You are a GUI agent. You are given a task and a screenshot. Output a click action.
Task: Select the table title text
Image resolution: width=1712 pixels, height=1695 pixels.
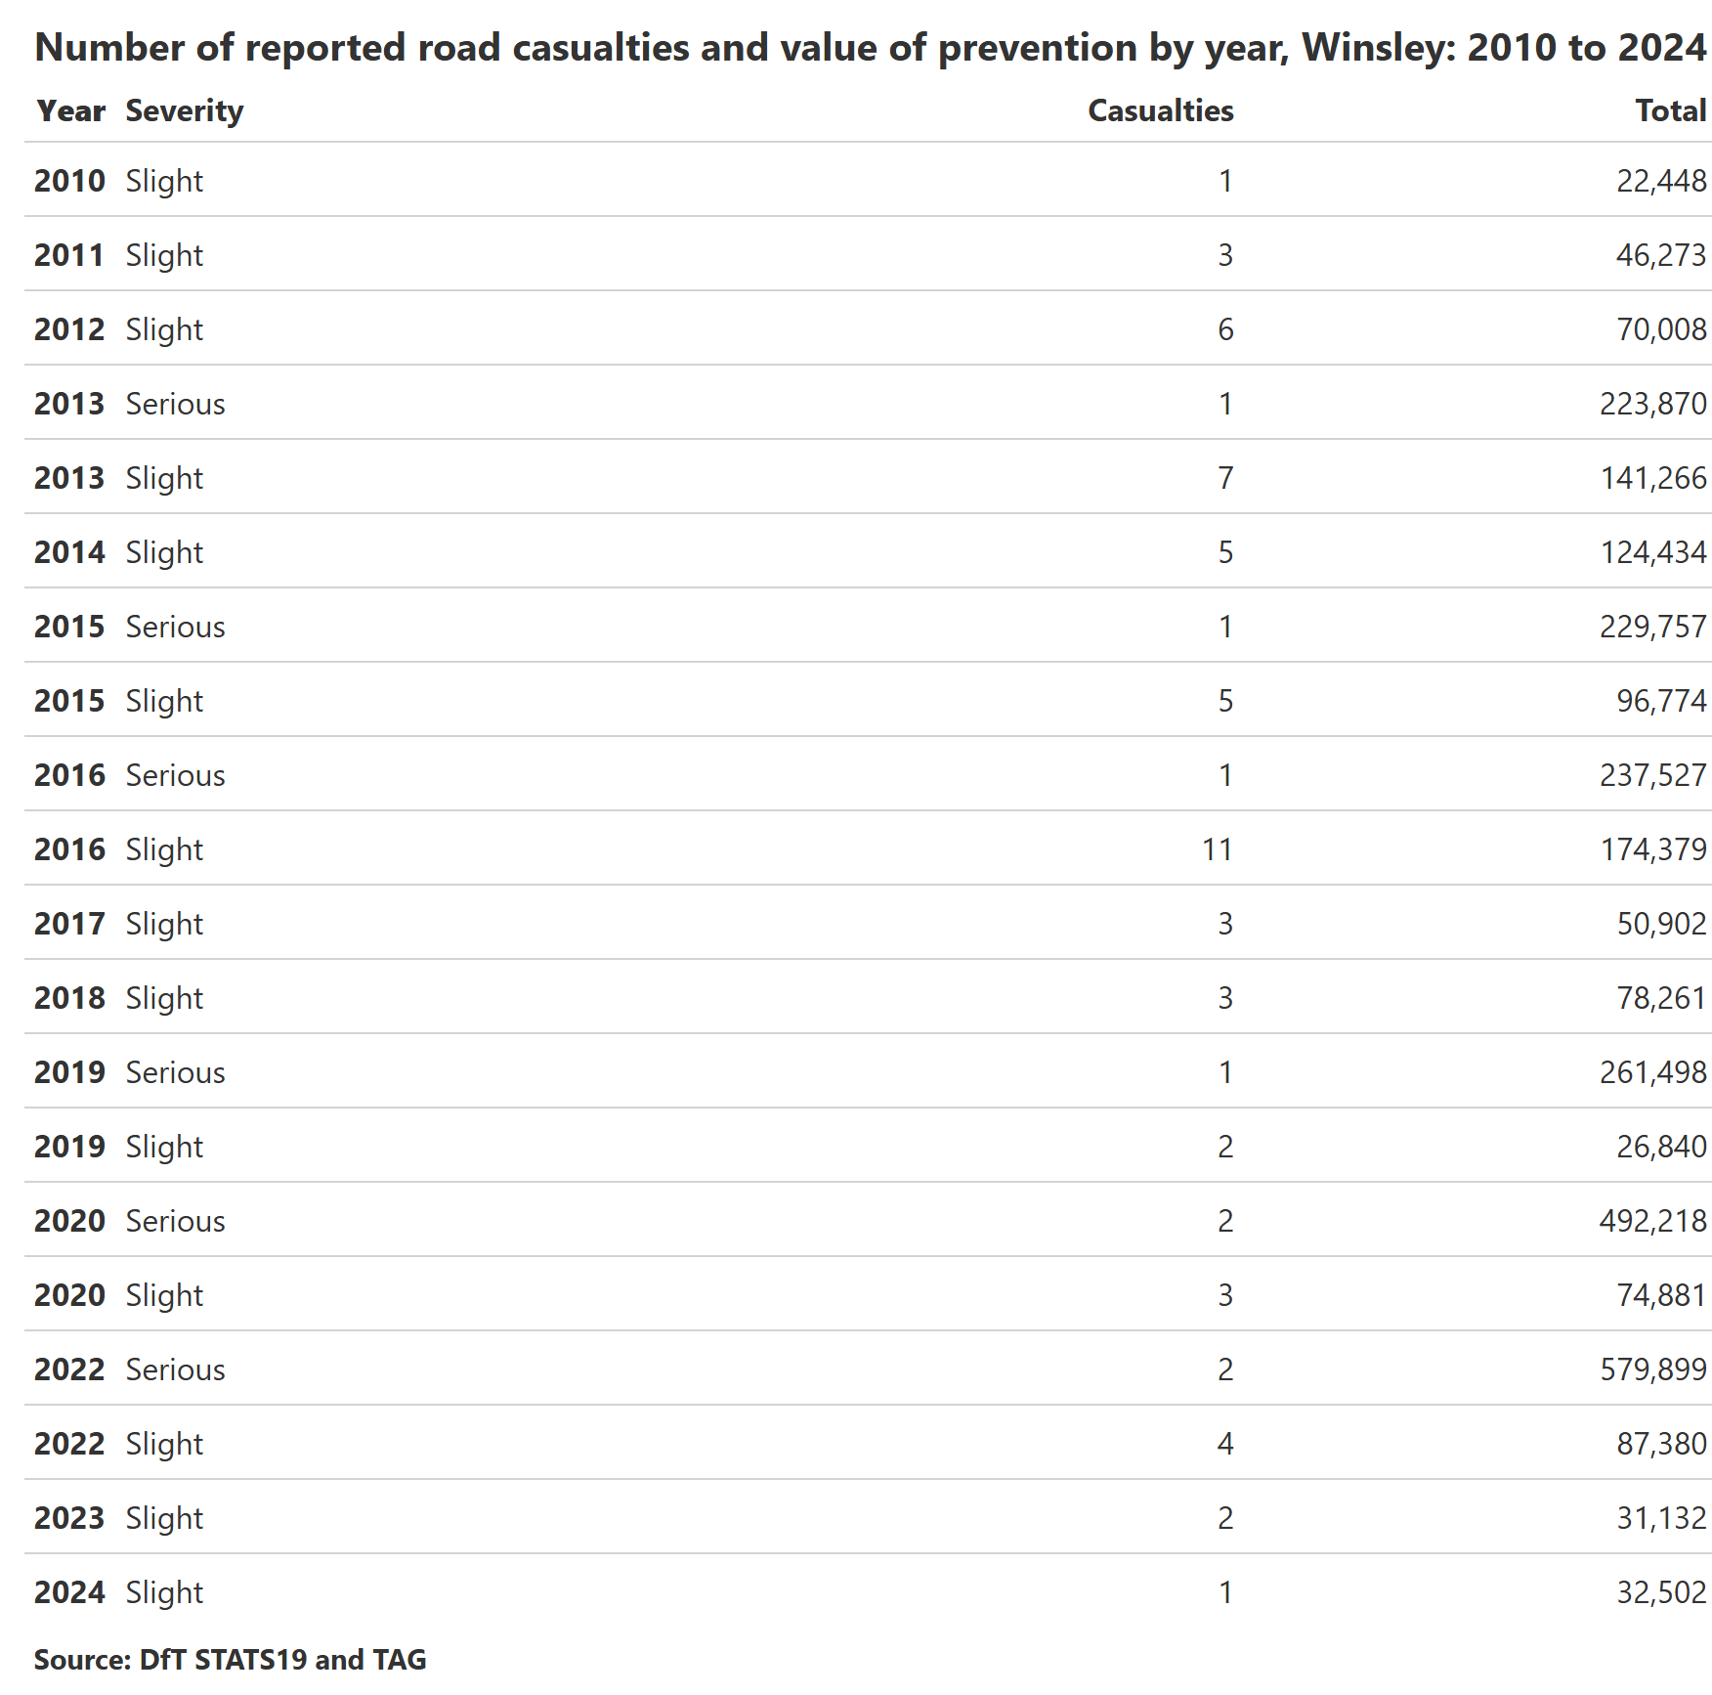pyautogui.click(x=870, y=48)
